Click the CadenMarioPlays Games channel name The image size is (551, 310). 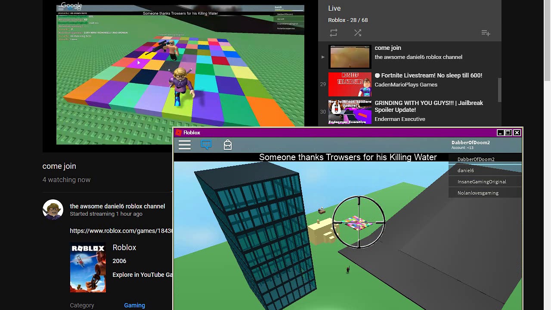[406, 85]
